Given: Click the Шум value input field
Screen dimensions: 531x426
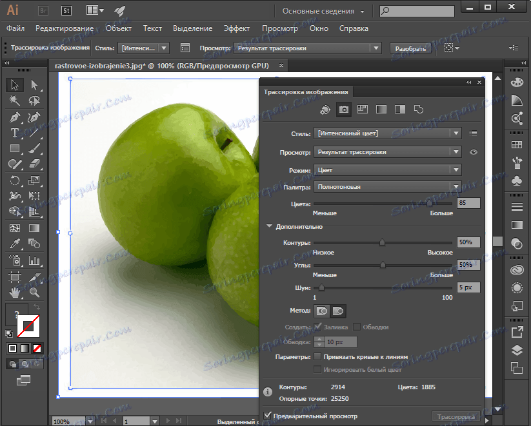Looking at the screenshot, I should pos(468,287).
